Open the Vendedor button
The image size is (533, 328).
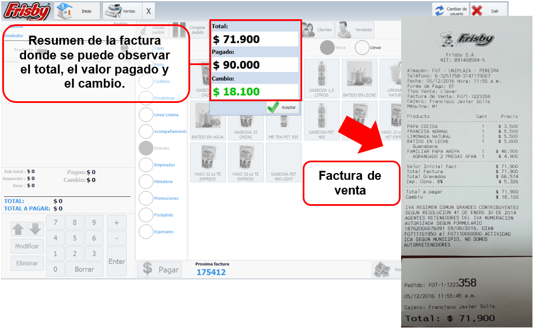pos(355,30)
